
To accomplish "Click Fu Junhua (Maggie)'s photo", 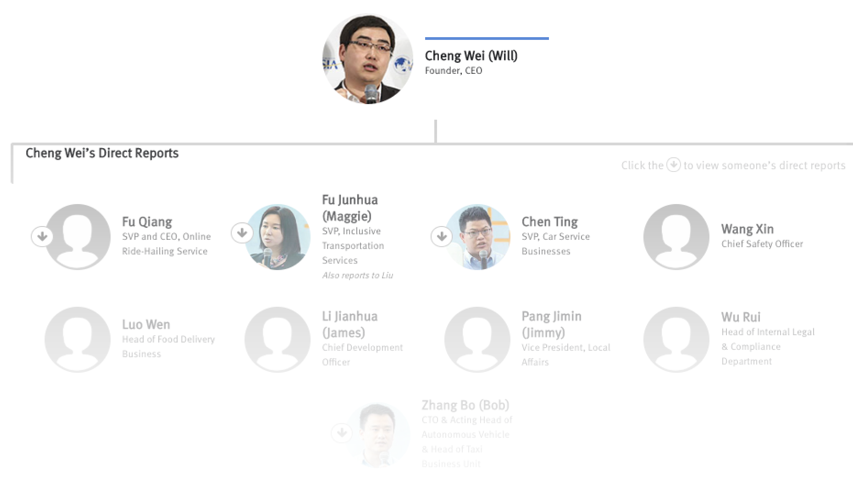I will pyautogui.click(x=279, y=237).
